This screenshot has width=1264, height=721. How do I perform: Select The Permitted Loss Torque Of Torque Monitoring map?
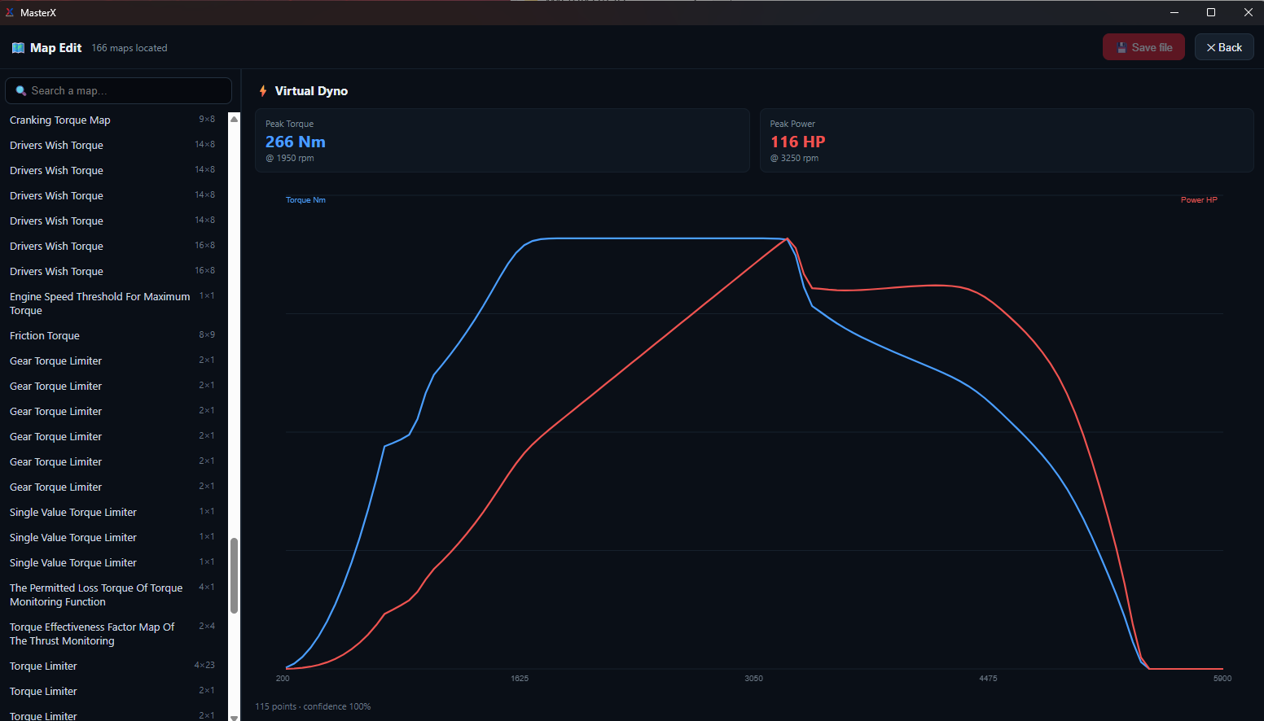(112, 595)
